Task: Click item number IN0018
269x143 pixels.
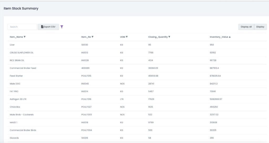Action: pyautogui.click(x=85, y=122)
